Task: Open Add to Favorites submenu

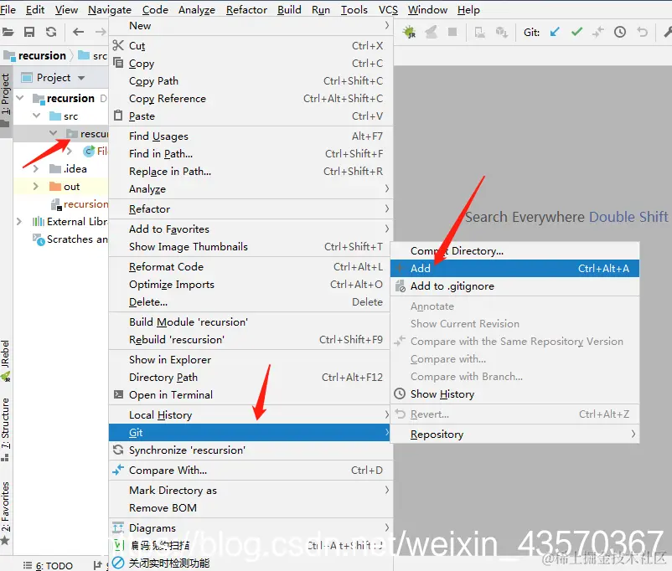Action: pos(251,229)
